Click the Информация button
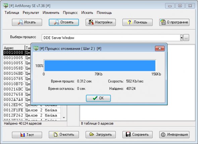 (174, 135)
